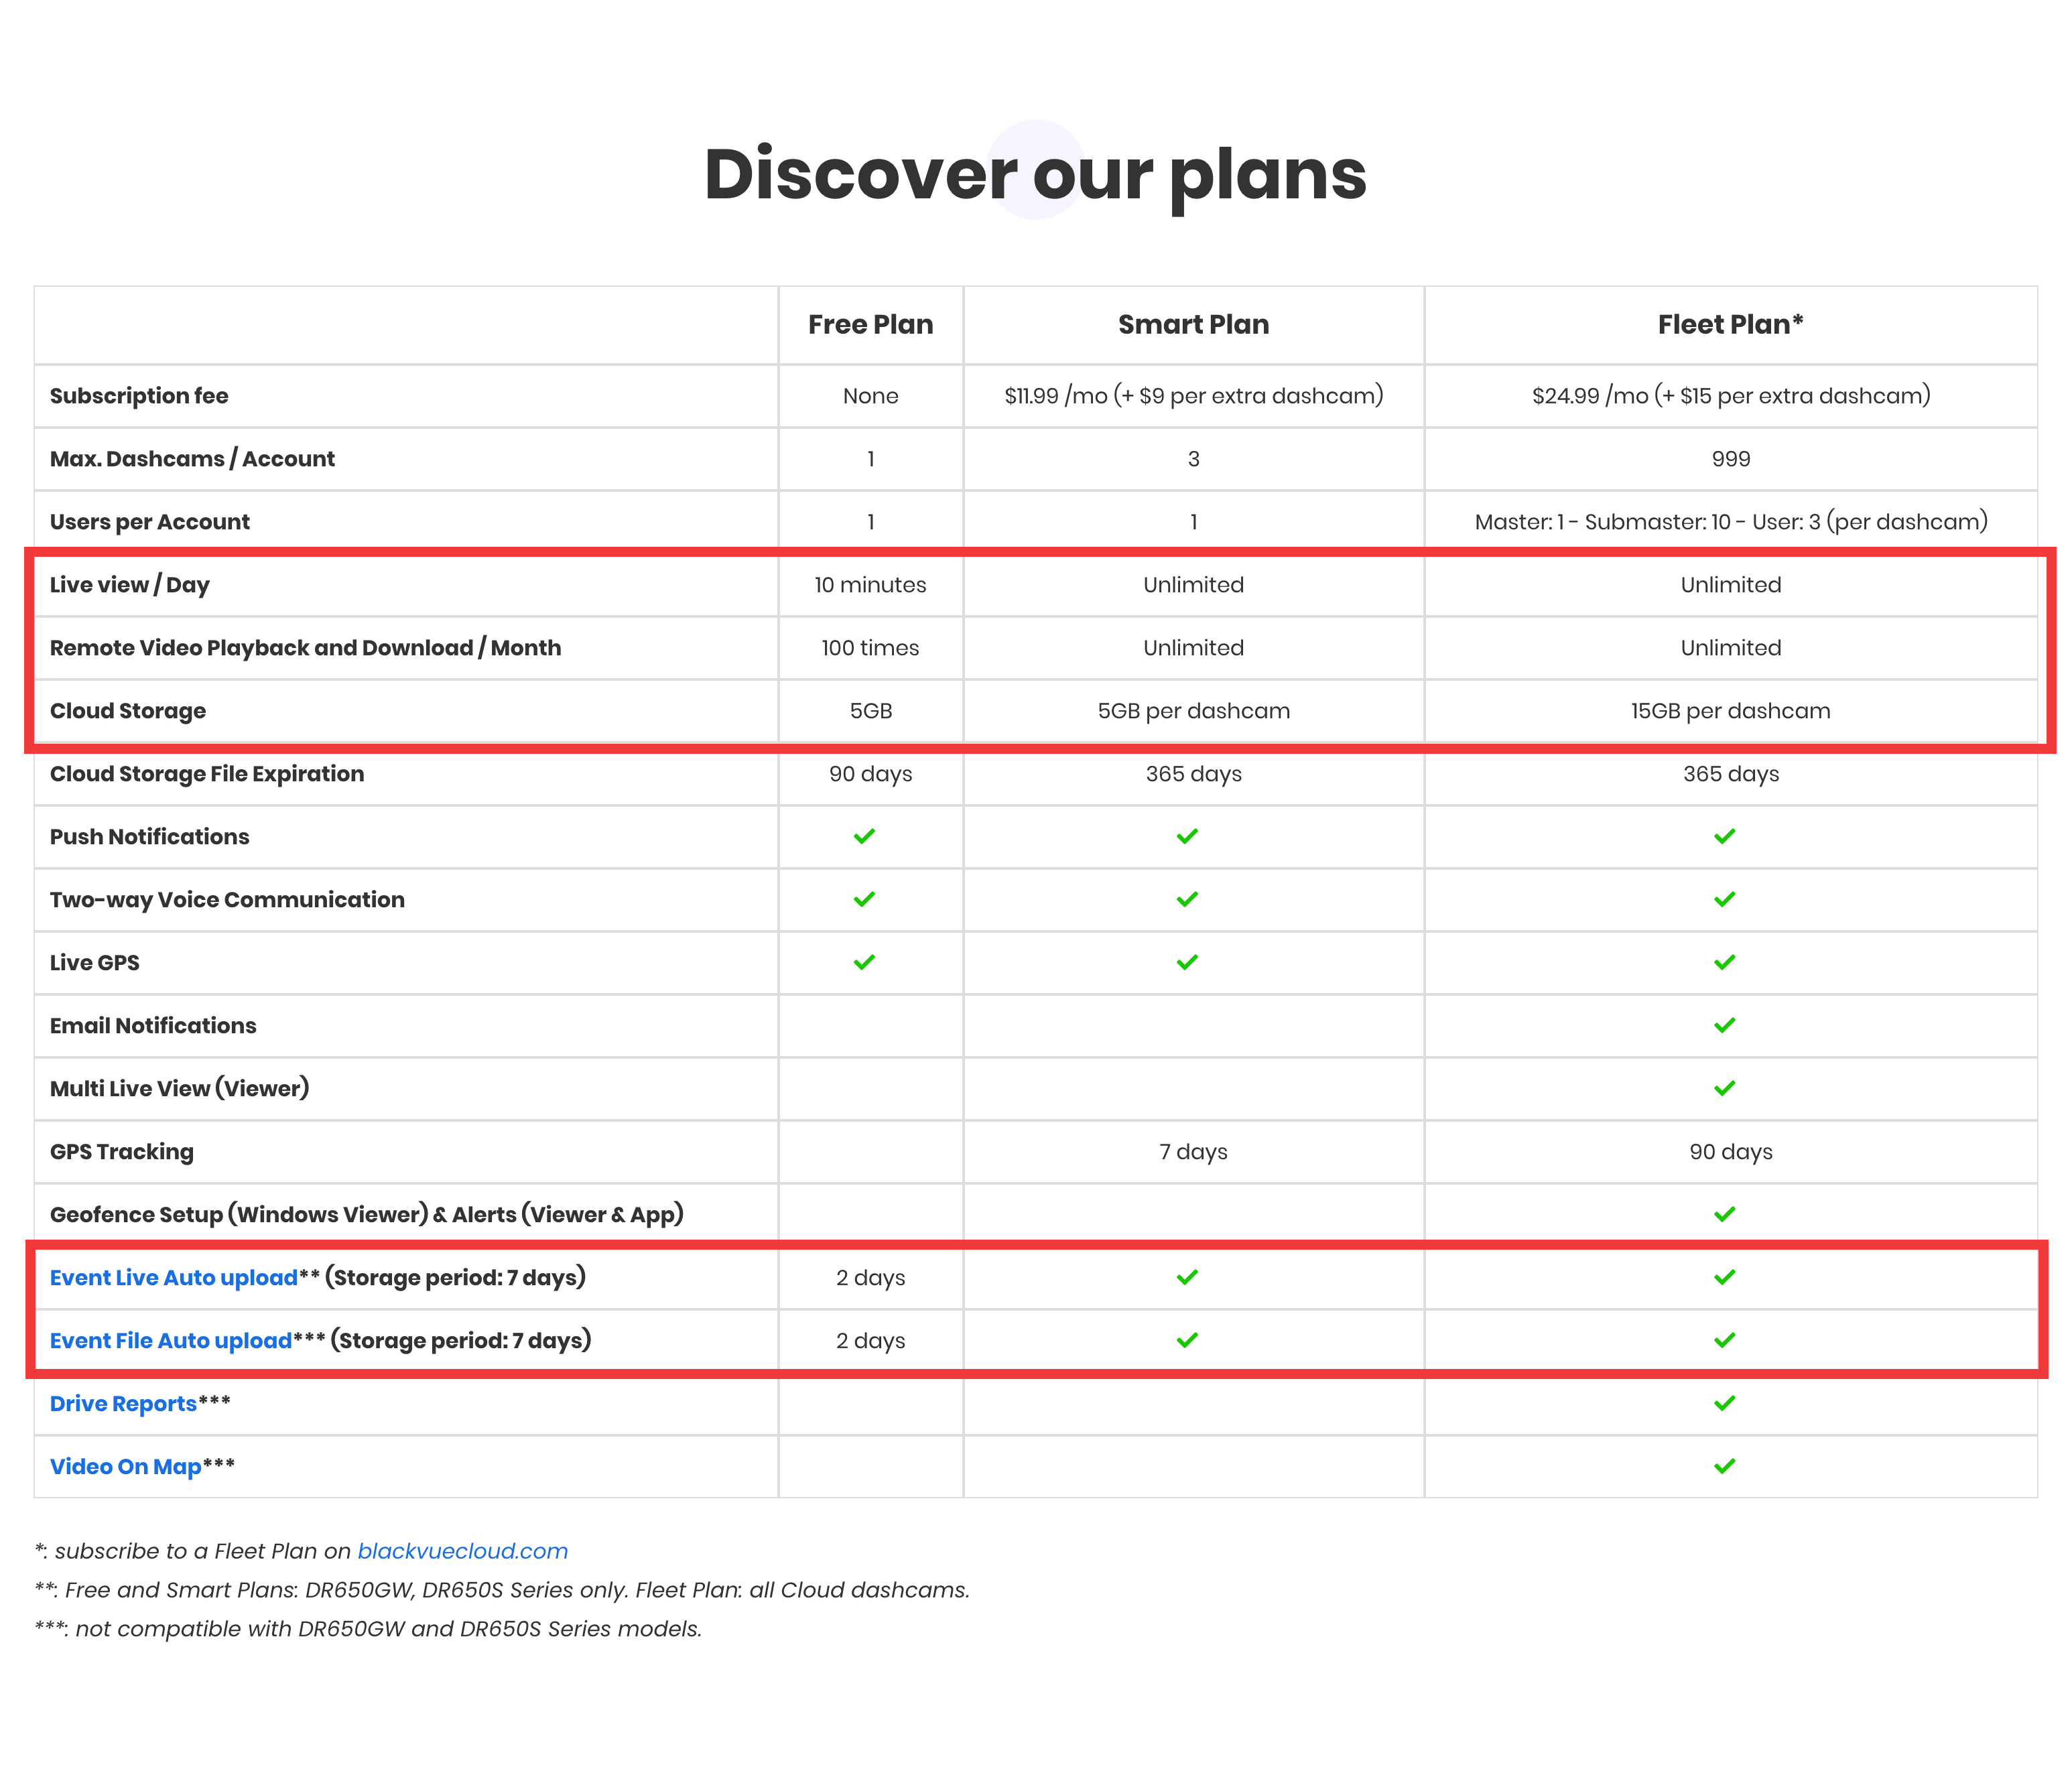Click the Discover our plans heading
This screenshot has width=2072, height=1767.
[x=1035, y=175]
